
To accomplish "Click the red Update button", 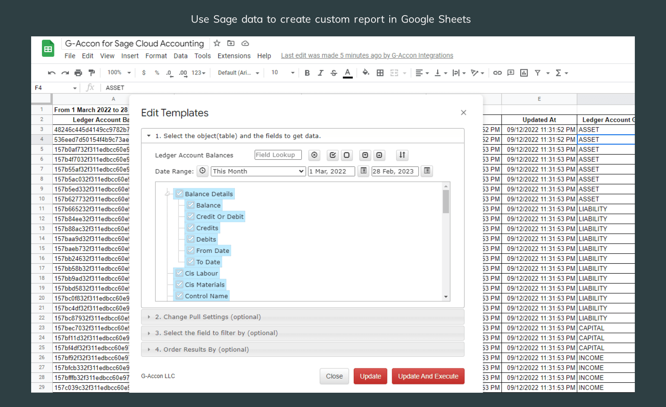I will [371, 376].
